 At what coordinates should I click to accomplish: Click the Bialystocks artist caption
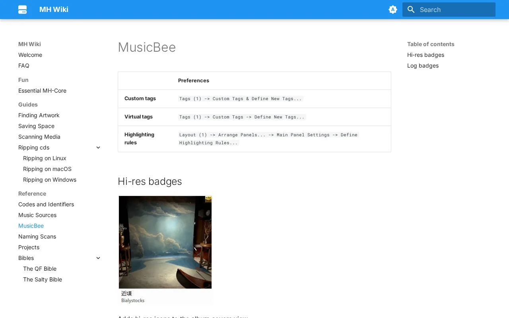click(133, 301)
